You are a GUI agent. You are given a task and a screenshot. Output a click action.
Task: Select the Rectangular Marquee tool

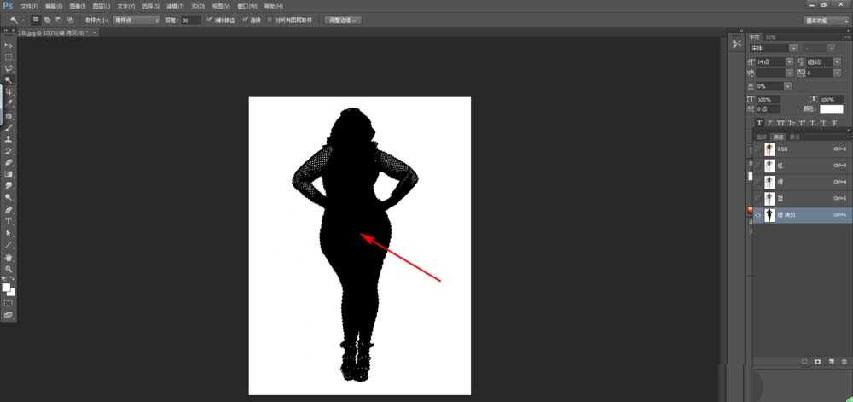(x=9, y=56)
